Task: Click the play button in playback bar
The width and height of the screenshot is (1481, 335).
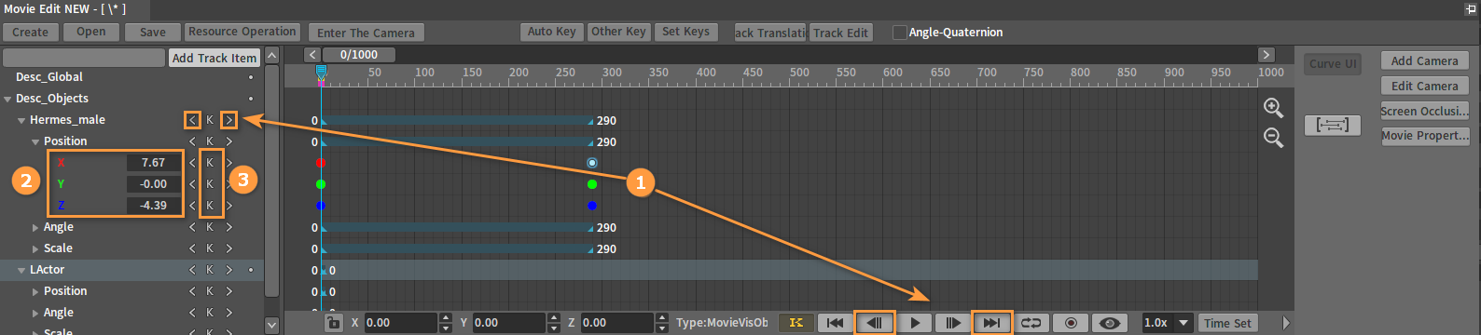Action: point(915,323)
